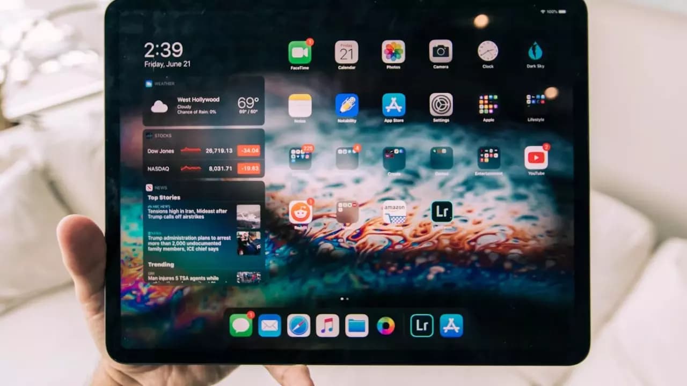Launch Lightroom from the dock
Screen dimensions: 687x386
pyautogui.click(x=422, y=325)
